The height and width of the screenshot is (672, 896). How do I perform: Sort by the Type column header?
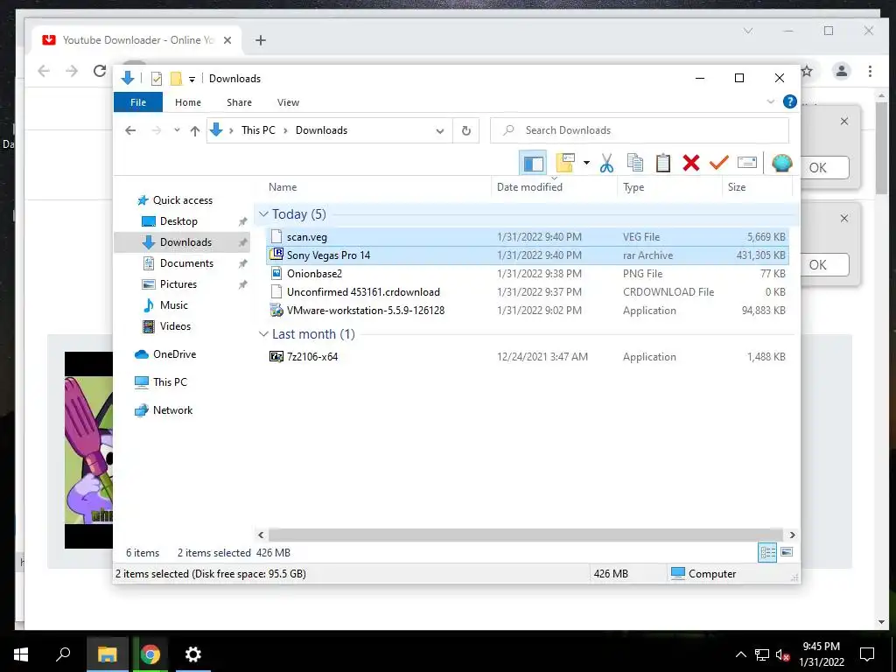pyautogui.click(x=669, y=187)
